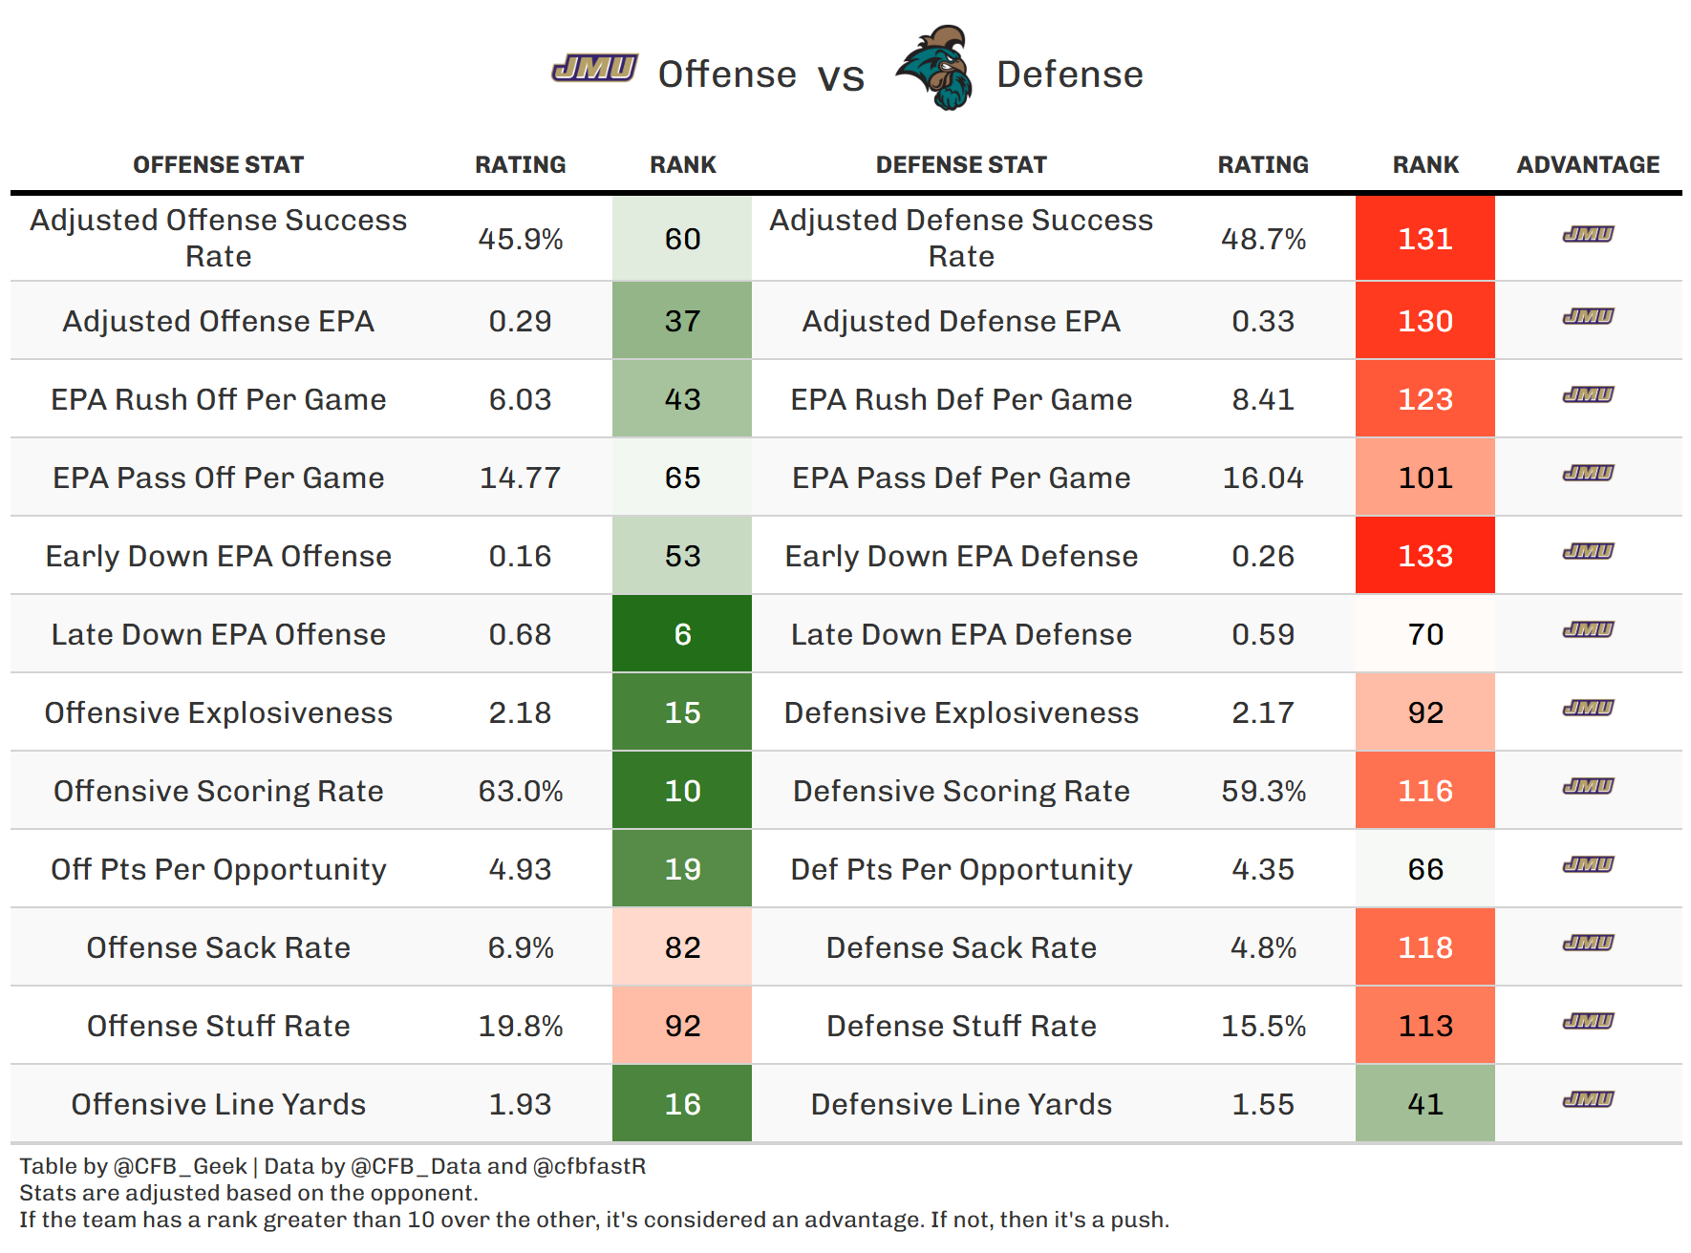Click JMU advantage logo in Sack Rate row
Screen dimensions: 1691x1253
pos(1588,943)
